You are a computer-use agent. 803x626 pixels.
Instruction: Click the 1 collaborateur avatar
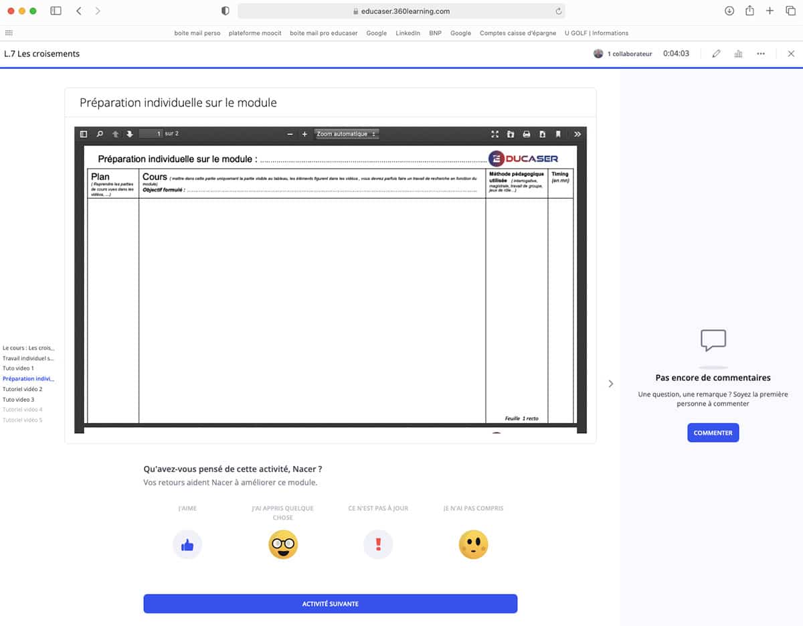[x=598, y=54]
